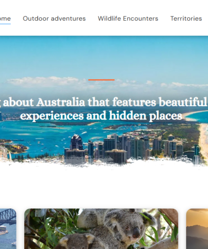Open the Home navigation item

coord(5,19)
